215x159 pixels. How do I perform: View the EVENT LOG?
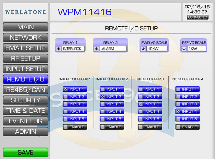point(26,121)
